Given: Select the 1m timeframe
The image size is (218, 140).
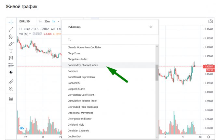Looking at the screenshot, I should click(x=40, y=21).
